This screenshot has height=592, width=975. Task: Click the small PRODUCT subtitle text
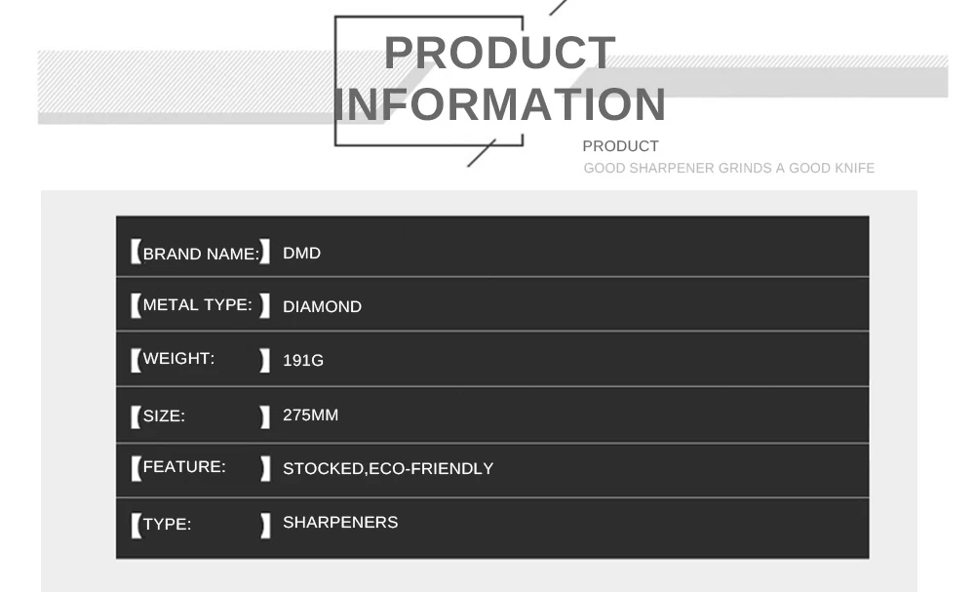pyautogui.click(x=620, y=146)
